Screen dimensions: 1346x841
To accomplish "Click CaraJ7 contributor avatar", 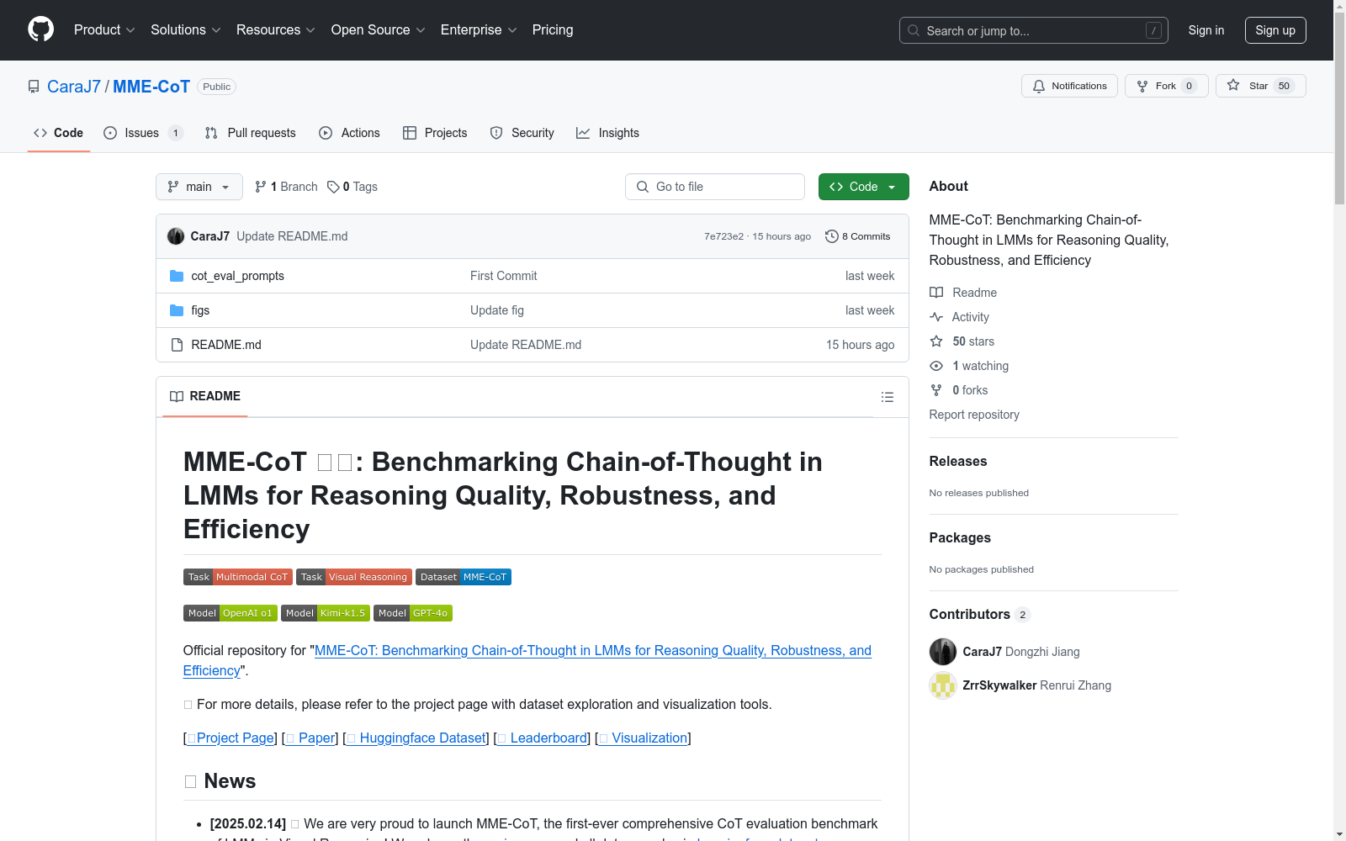I will 942,652.
